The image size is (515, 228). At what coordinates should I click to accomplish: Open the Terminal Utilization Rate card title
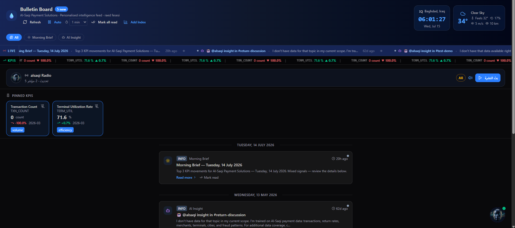[75, 107]
